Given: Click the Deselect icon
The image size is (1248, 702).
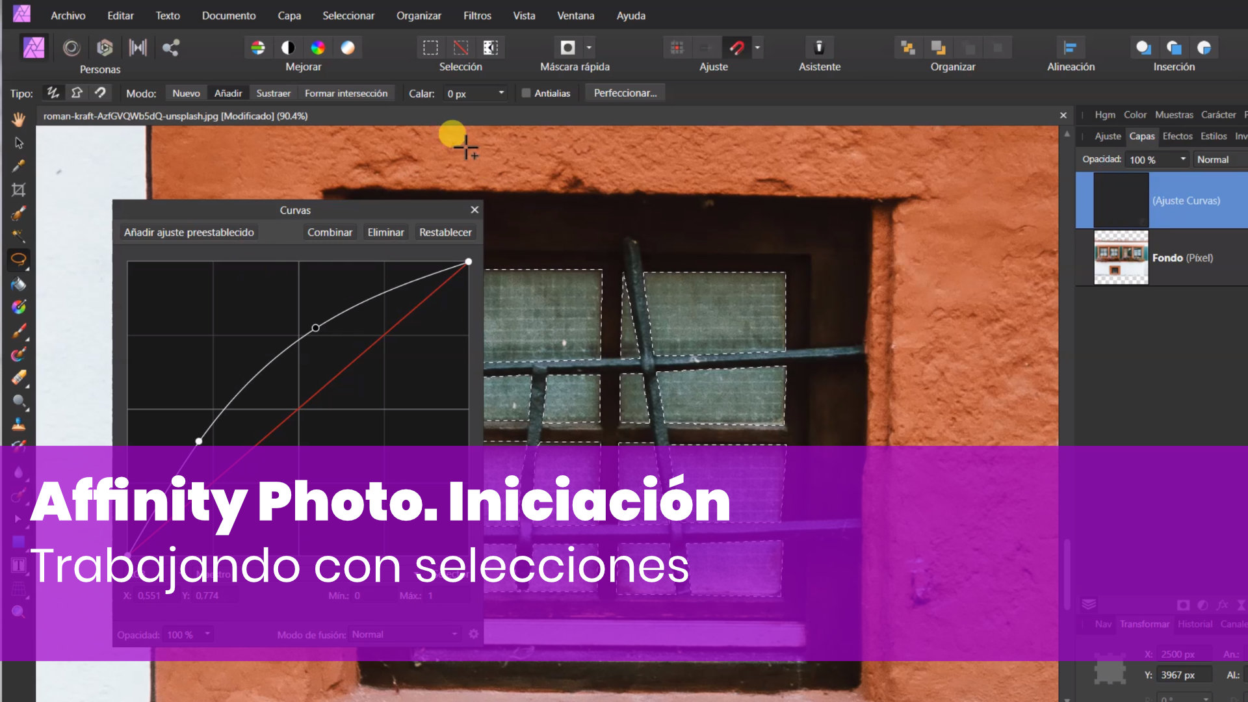Looking at the screenshot, I should pyautogui.click(x=460, y=47).
